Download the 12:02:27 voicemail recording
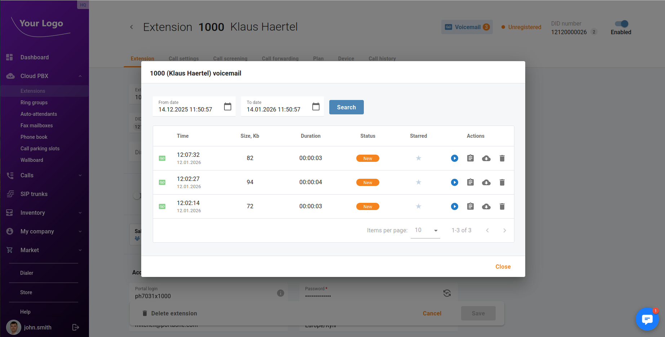 tap(486, 182)
